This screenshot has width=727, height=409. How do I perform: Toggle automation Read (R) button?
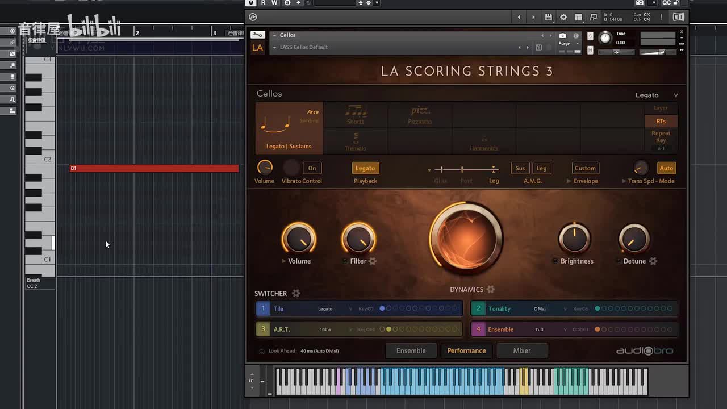263,3
